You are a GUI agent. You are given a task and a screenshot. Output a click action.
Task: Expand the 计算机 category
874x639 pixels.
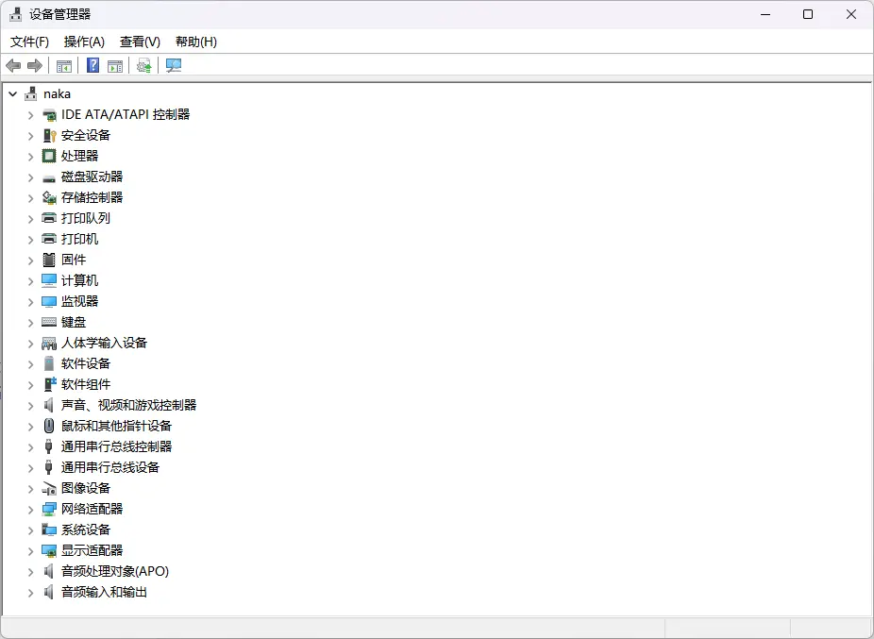[30, 281]
